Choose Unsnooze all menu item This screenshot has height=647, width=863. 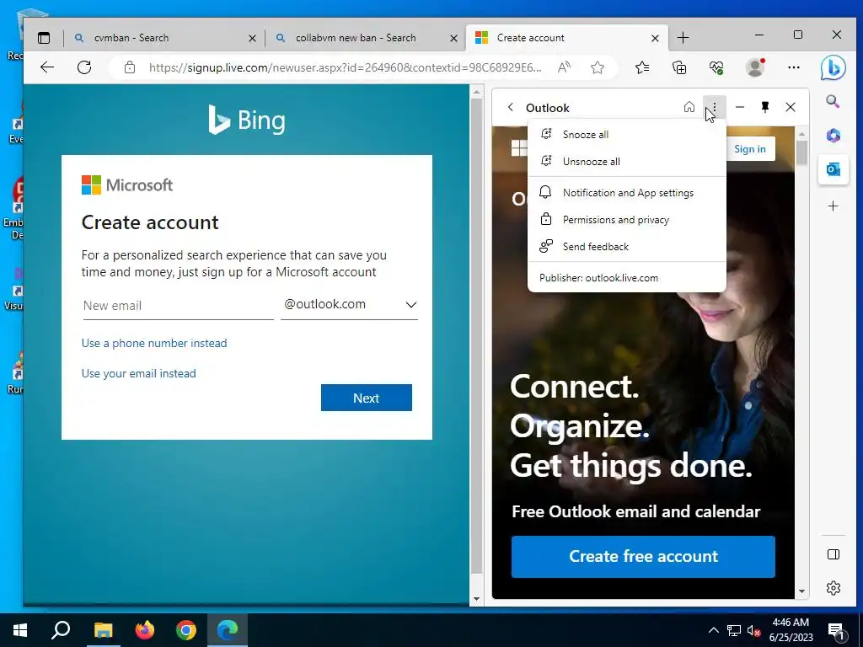point(627,162)
